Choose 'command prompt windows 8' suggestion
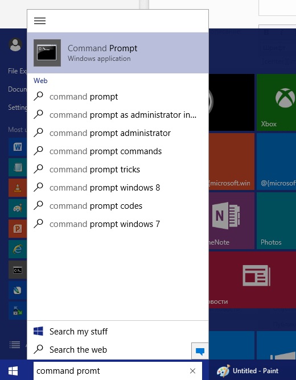The image size is (296, 380). (118, 188)
